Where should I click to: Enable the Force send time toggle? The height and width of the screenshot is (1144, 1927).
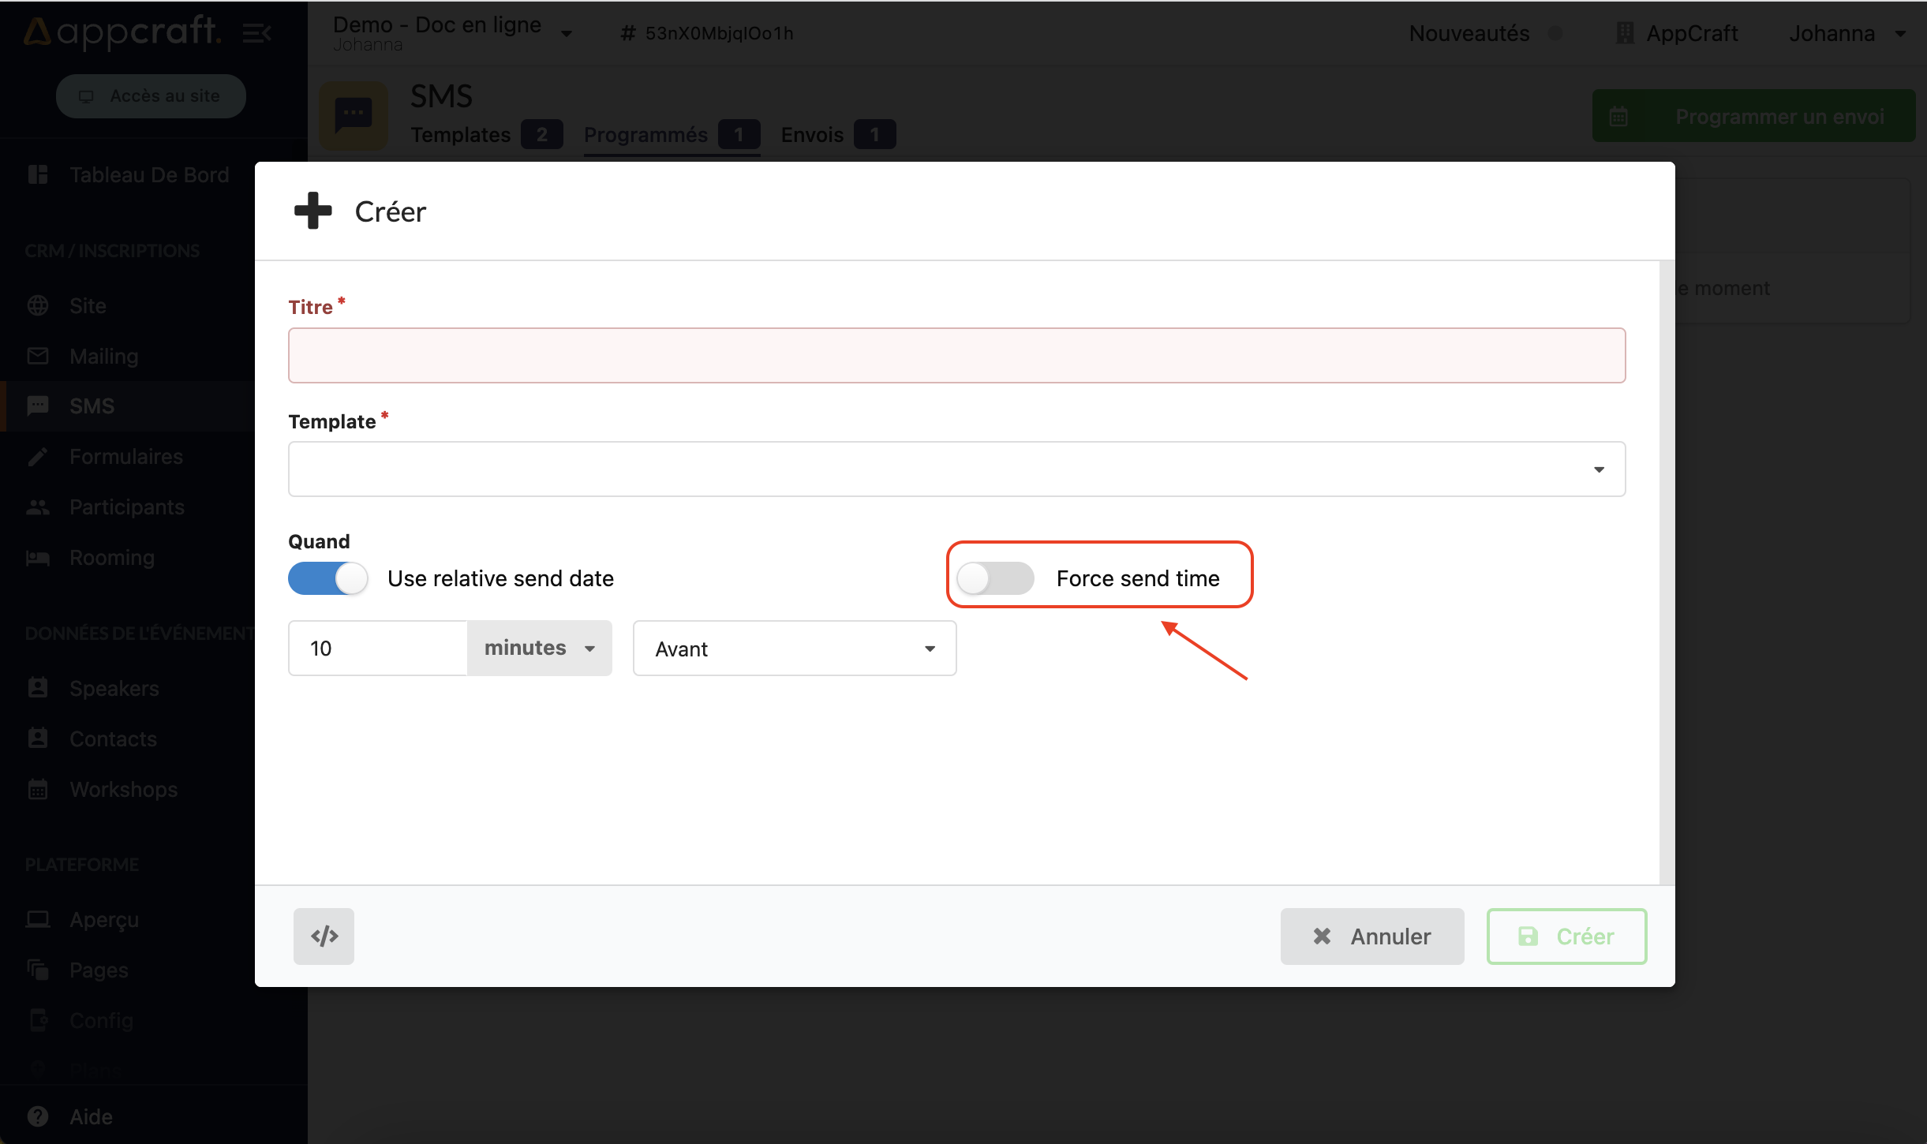pos(994,578)
